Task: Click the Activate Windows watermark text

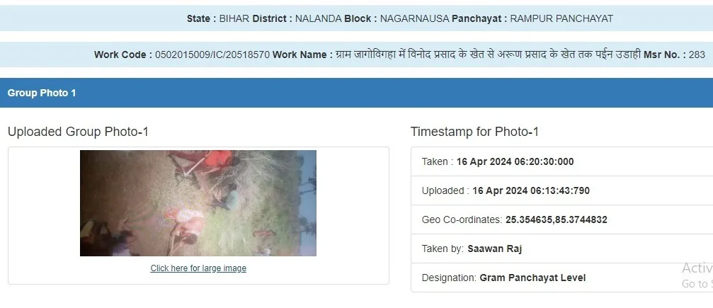Action: 697,275
